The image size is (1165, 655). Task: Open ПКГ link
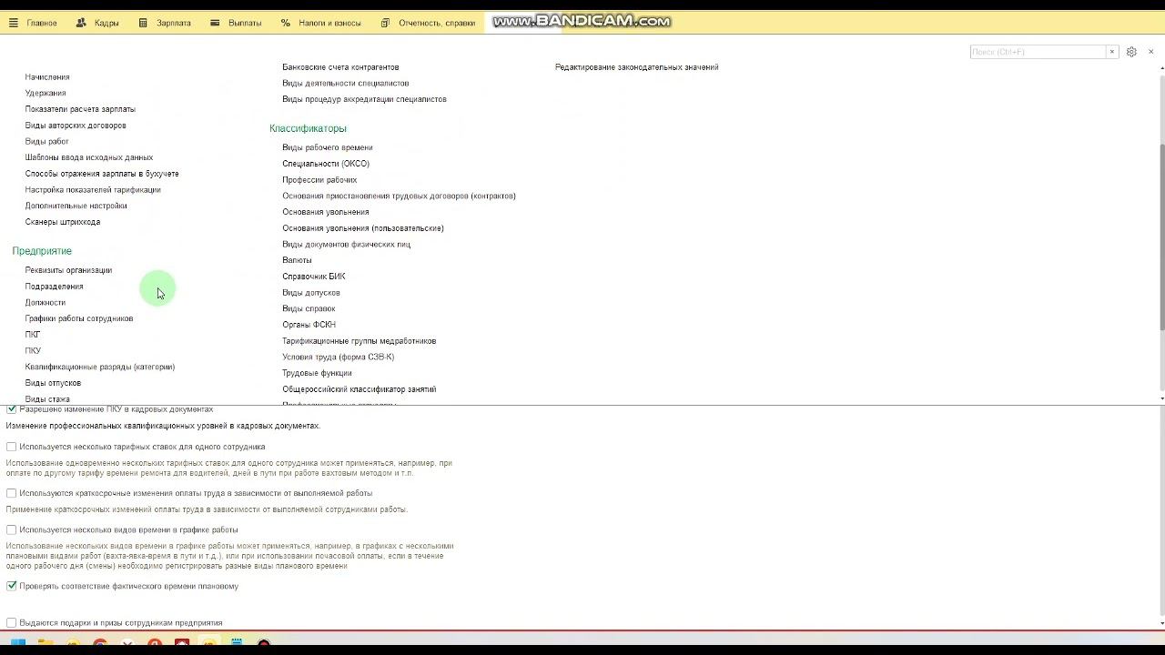click(33, 335)
